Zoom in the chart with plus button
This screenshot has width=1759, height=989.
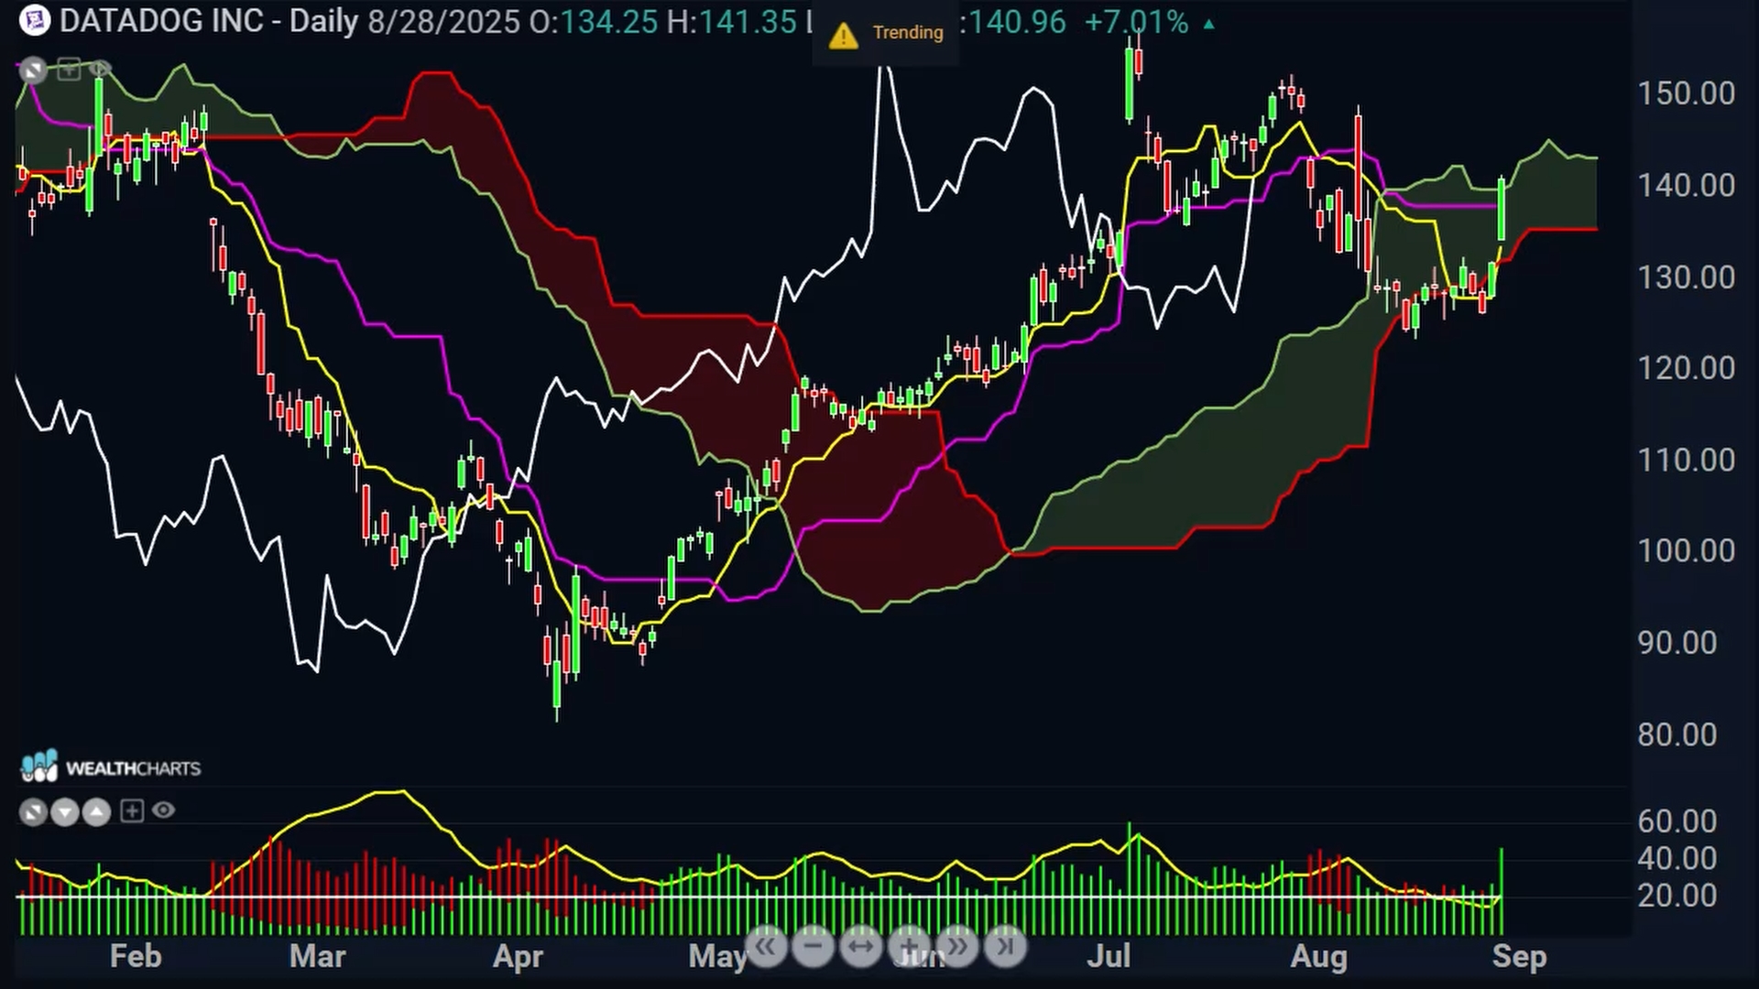pyautogui.click(x=909, y=946)
